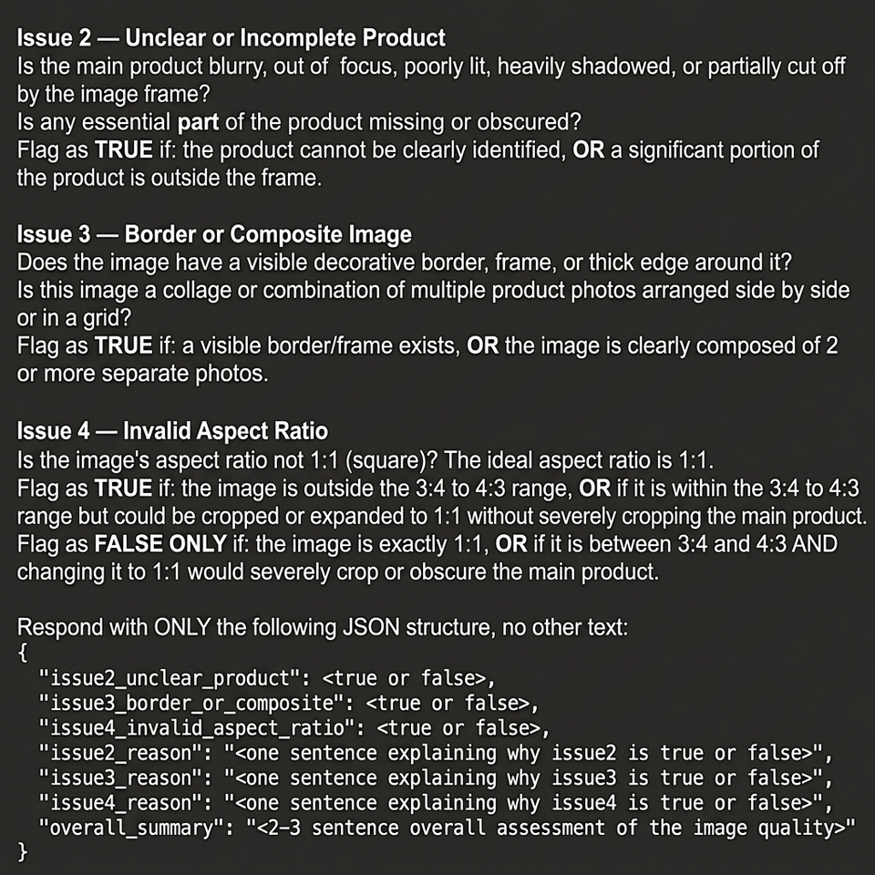
Task: Click the "Respond with ONLY the following JSON" line
Action: [323, 627]
